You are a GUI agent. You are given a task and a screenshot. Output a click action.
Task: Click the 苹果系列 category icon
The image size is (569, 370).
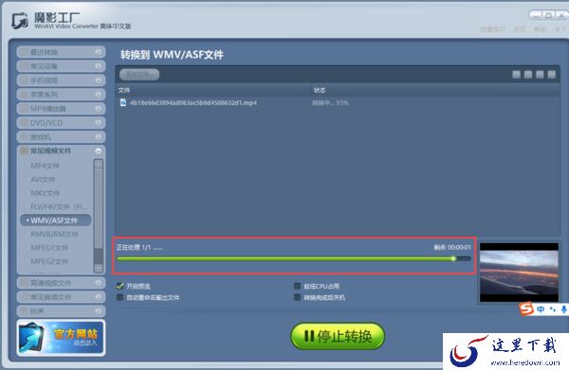pyautogui.click(x=24, y=95)
